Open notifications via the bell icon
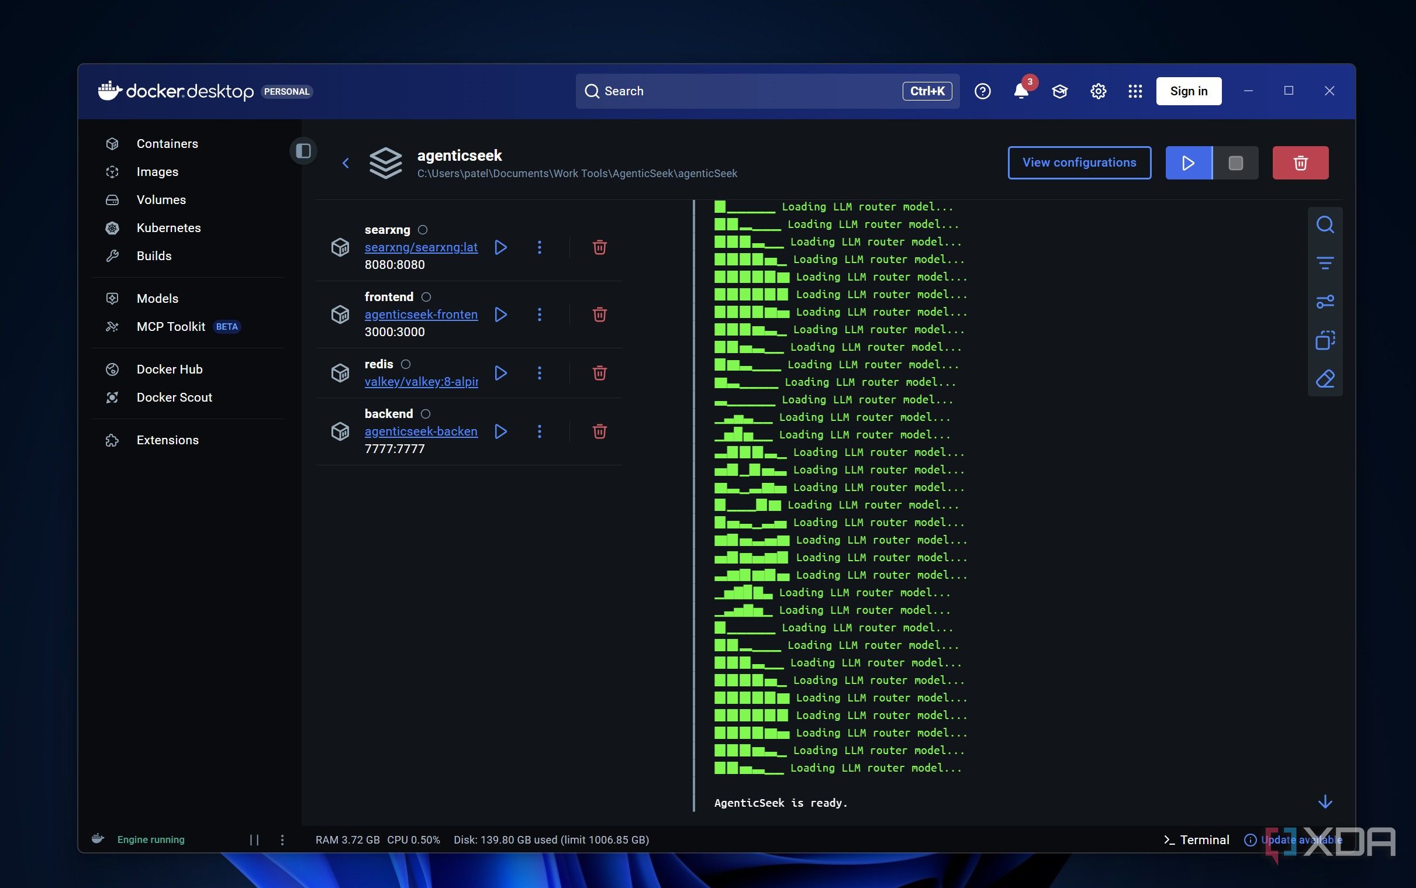 (1021, 91)
